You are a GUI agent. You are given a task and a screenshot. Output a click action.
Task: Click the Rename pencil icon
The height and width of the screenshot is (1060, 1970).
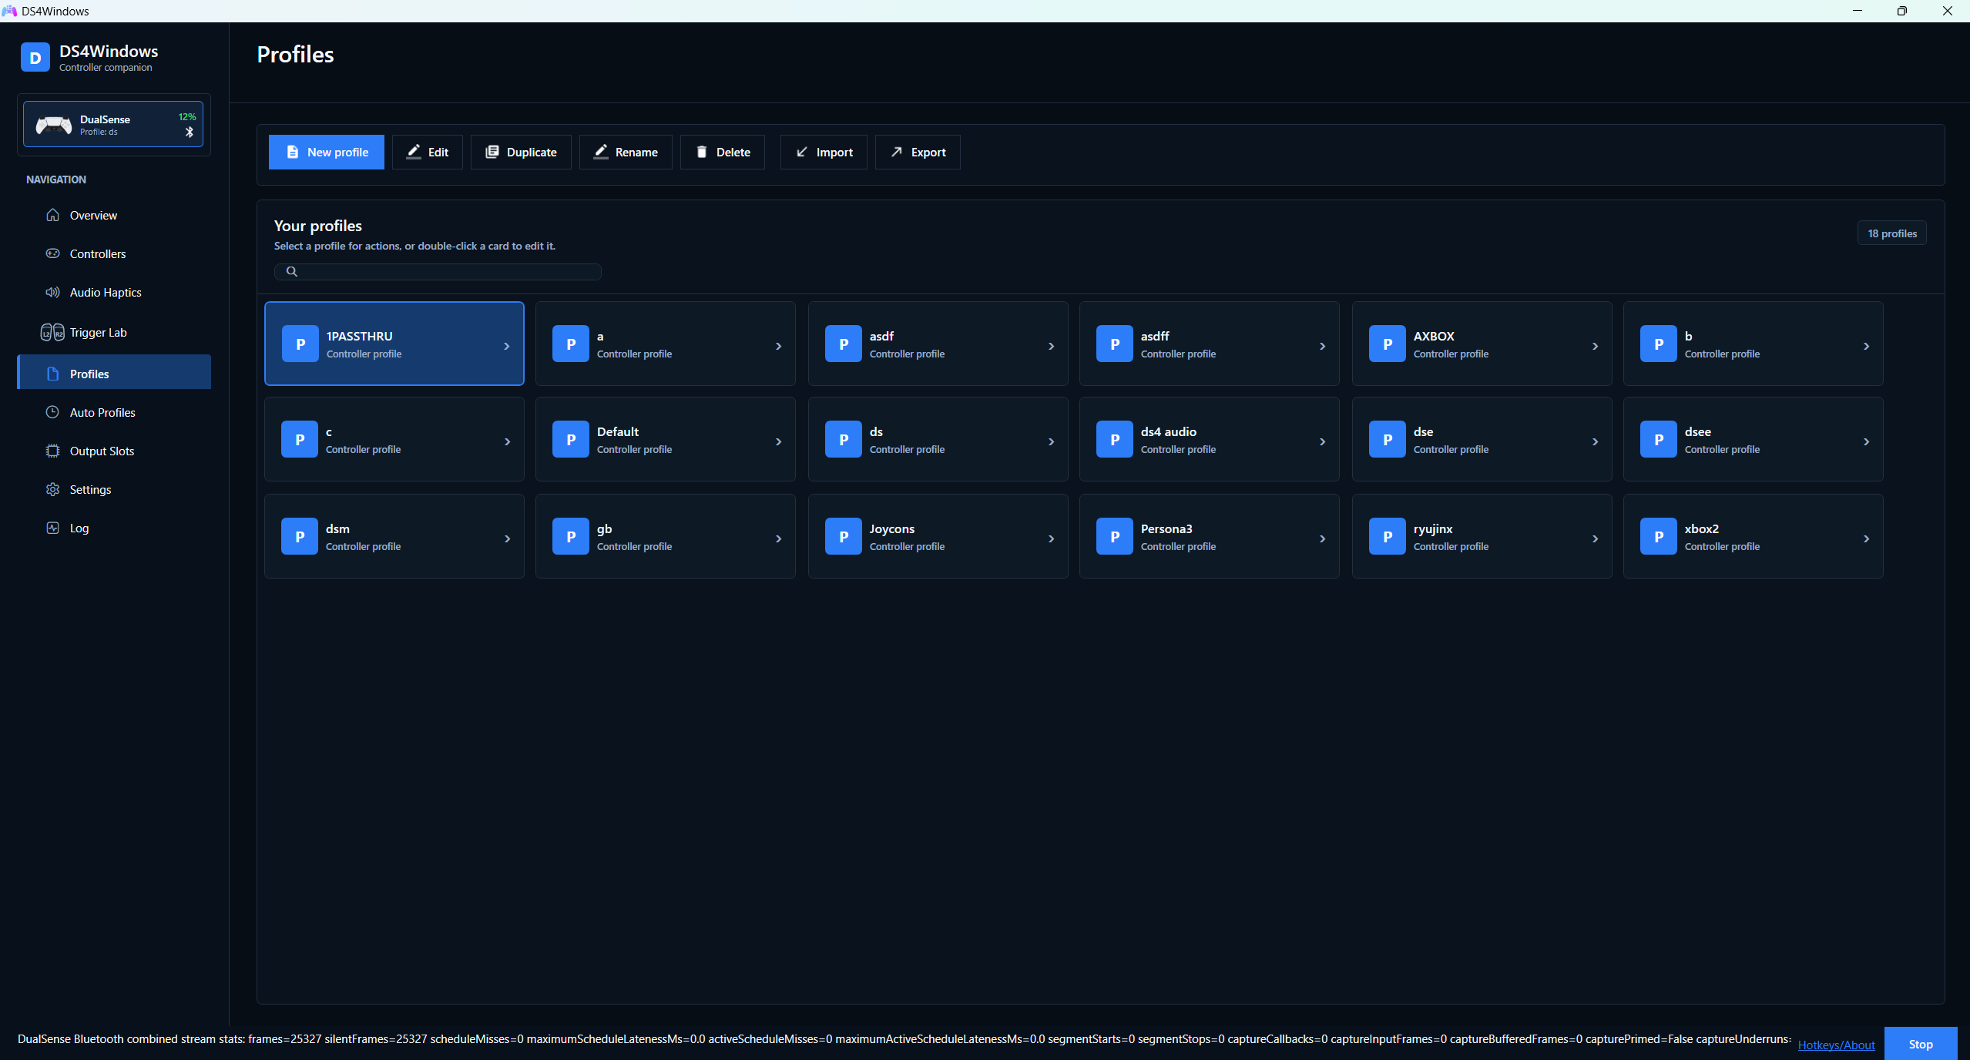tap(601, 152)
